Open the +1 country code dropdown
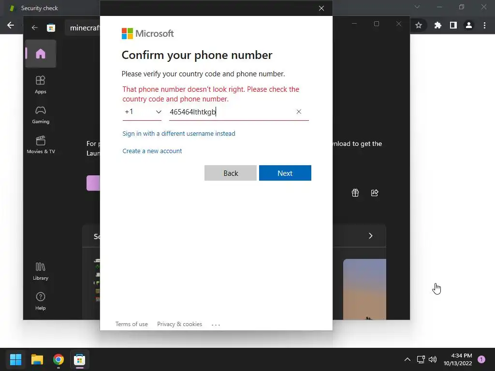Image resolution: width=495 pixels, height=371 pixels. coord(142,112)
